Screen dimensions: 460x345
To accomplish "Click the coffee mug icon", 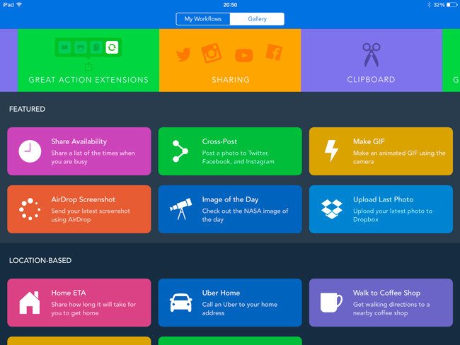I will pos(331,302).
